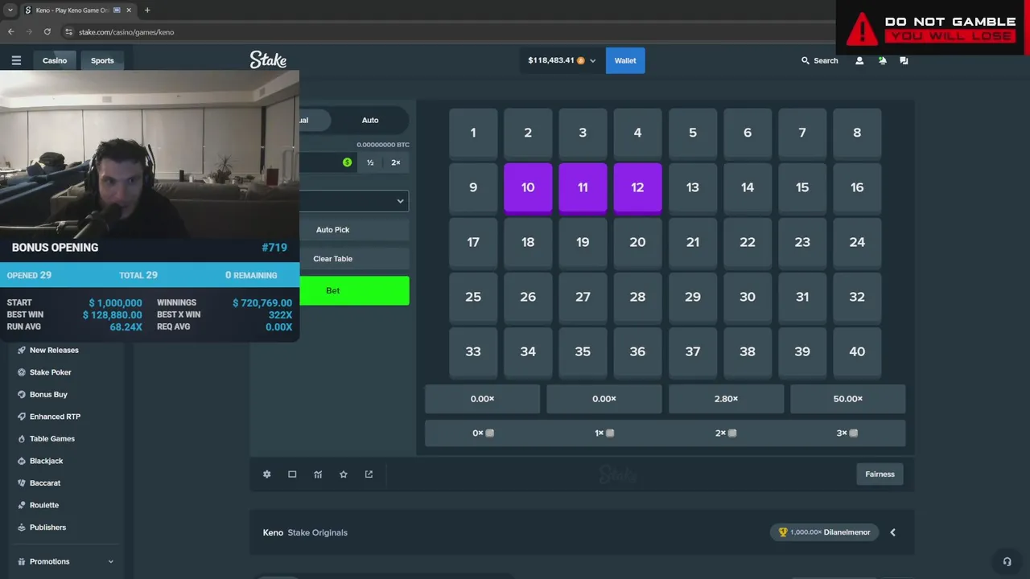Select Keno tile 20
Screen dimensions: 1030x579
pos(637,242)
